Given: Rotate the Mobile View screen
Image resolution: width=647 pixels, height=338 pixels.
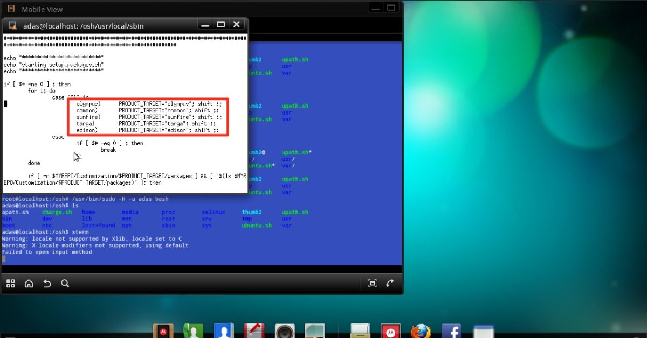Looking at the screenshot, I should pyautogui.click(x=390, y=283).
